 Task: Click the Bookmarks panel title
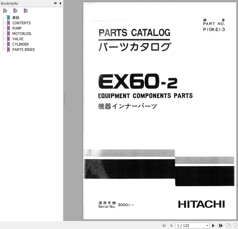click(x=9, y=3)
